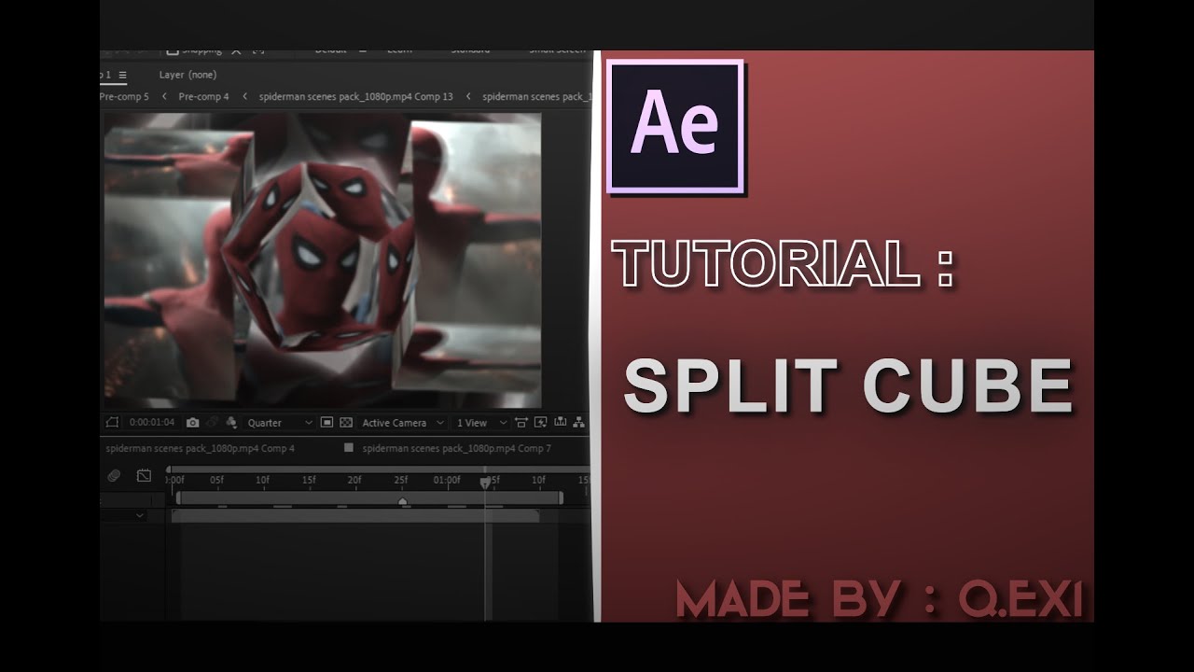Click the graph editor icon in timeline

pyautogui.click(x=144, y=475)
